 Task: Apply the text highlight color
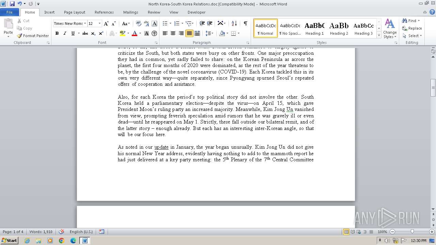pyautogui.click(x=123, y=33)
